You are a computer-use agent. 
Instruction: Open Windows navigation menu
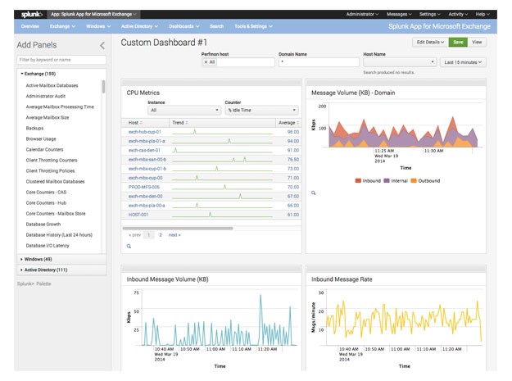(x=98, y=26)
